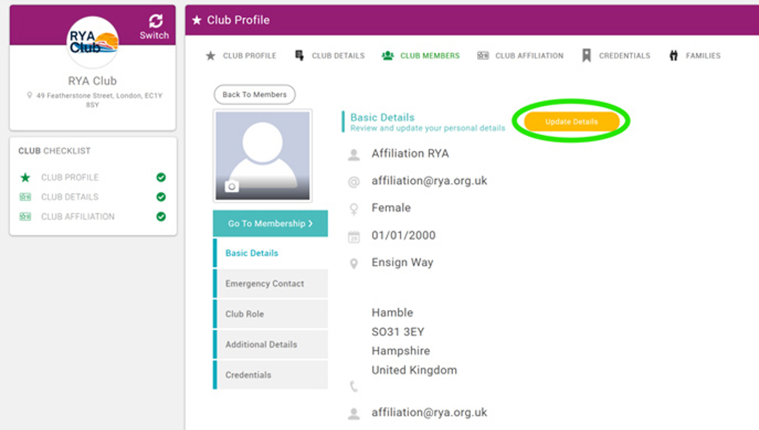Click the member avatar placeholder photo
Image resolution: width=759 pixels, height=430 pixels.
point(263,156)
